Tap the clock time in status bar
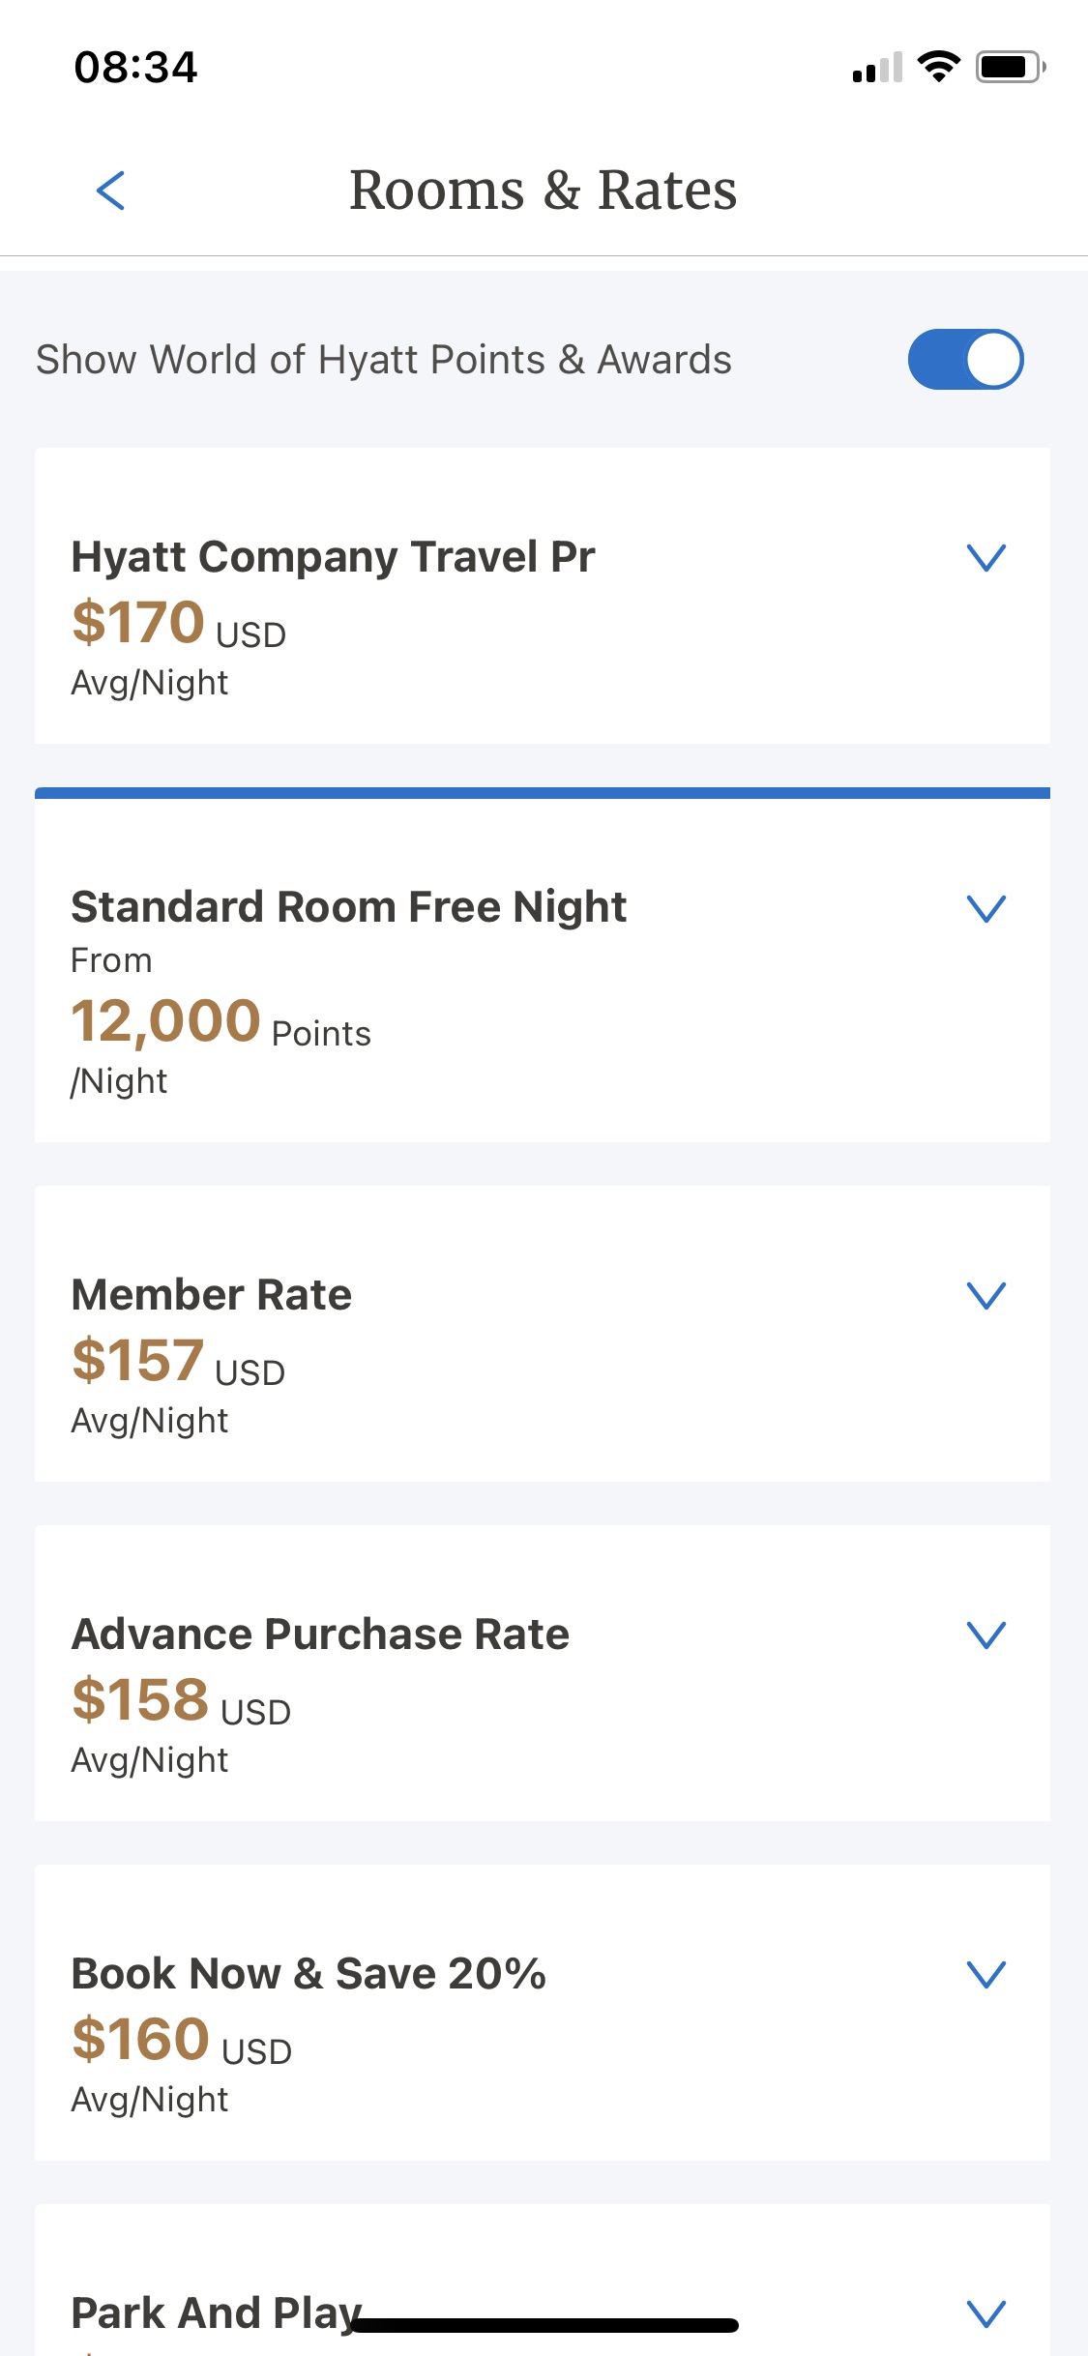Image resolution: width=1088 pixels, height=2356 pixels. click(135, 68)
